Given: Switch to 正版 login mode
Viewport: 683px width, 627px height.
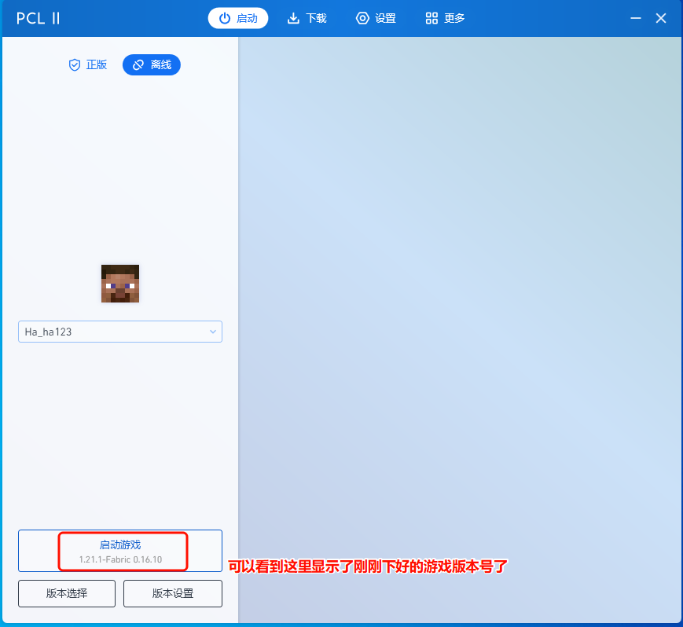Looking at the screenshot, I should tap(87, 65).
